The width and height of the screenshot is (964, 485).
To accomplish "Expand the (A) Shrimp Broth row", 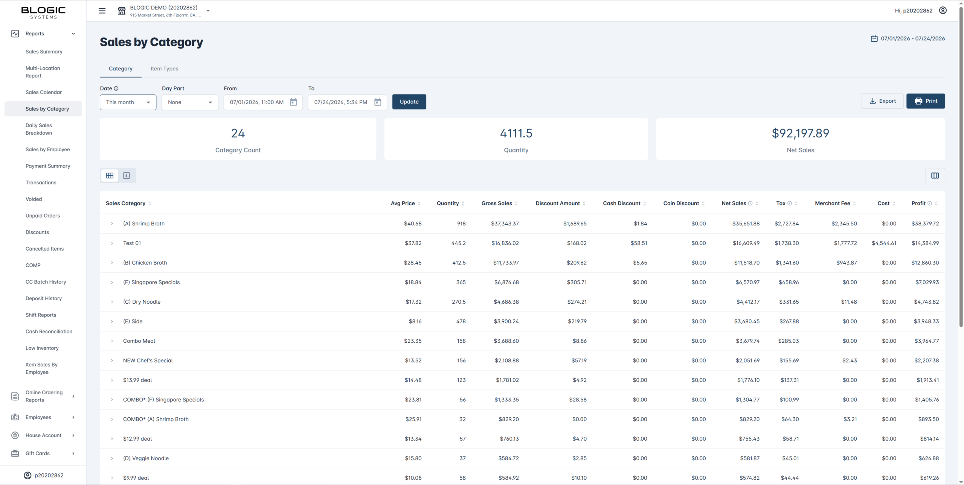I will [x=112, y=223].
